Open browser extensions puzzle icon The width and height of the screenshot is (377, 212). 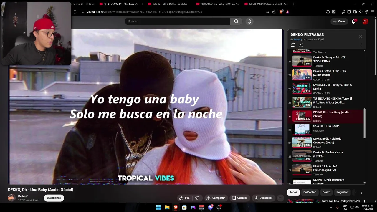[x=328, y=12]
